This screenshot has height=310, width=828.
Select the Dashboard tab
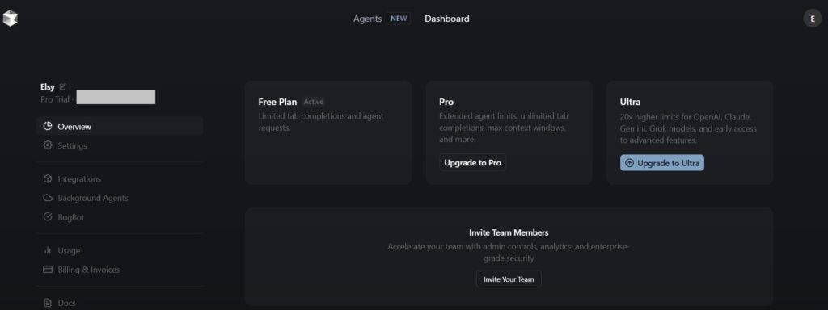click(x=446, y=19)
